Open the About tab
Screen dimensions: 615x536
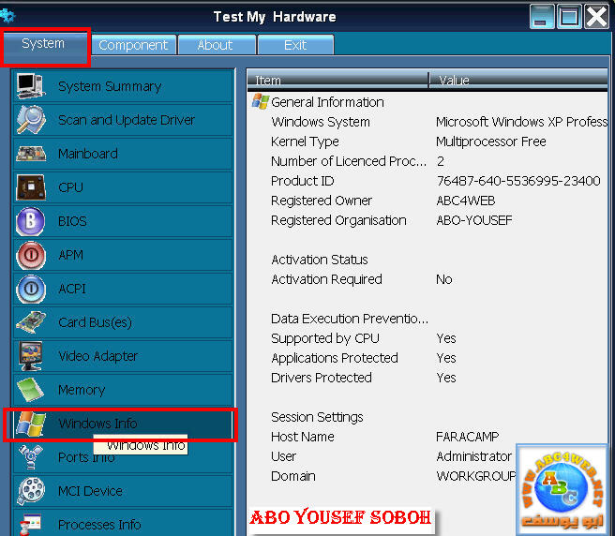(216, 45)
